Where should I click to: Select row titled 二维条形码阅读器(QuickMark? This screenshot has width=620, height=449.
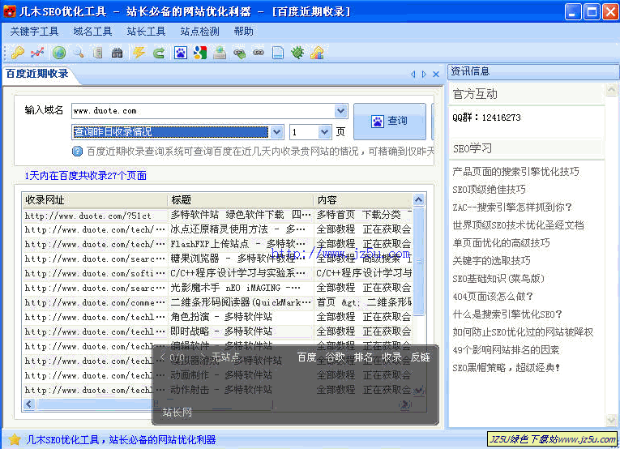217,303
